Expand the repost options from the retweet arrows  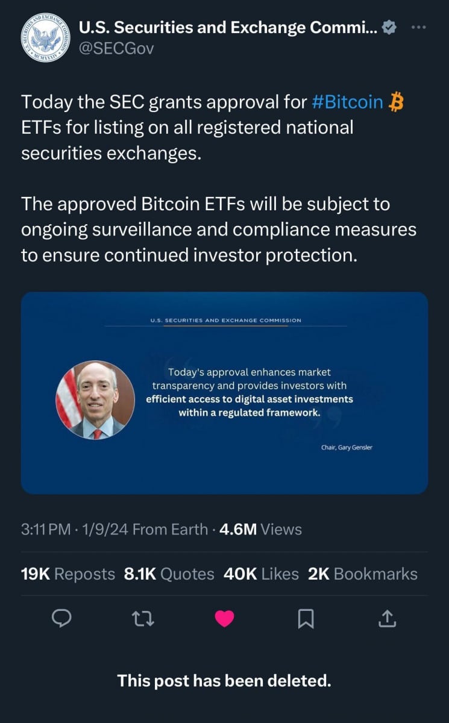[x=143, y=619]
